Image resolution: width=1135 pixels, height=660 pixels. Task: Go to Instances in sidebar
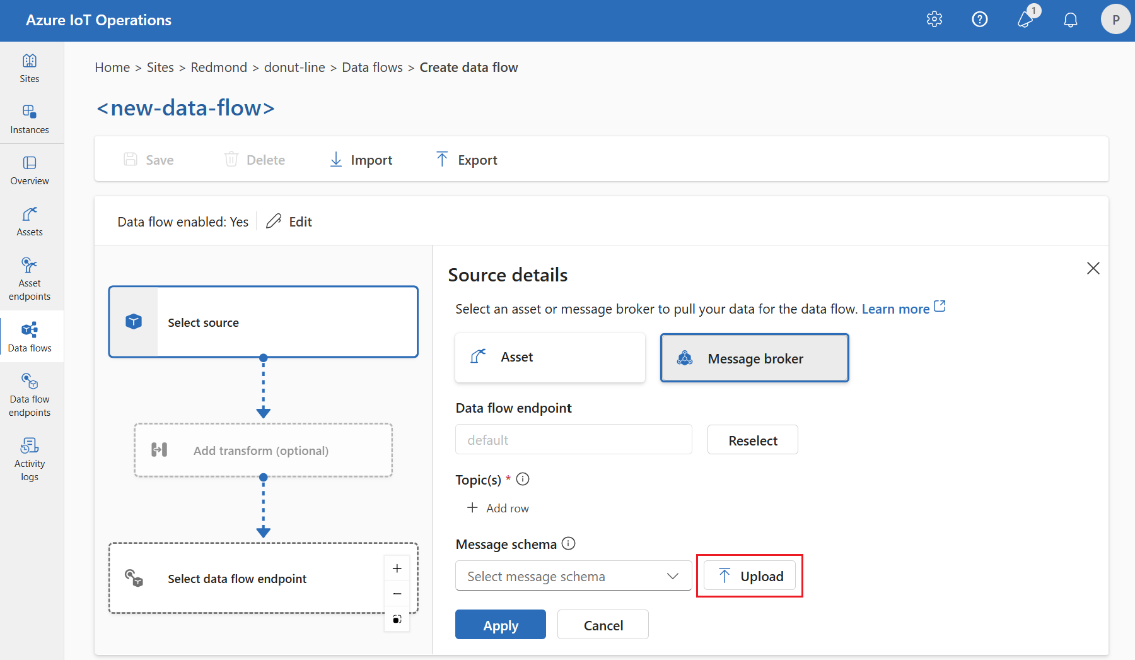pos(30,120)
